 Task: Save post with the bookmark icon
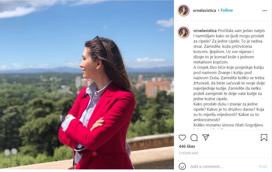264,138
